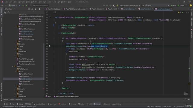Click the reader mode icon at editor bottom-right
193x108 pixels.
coord(186,94)
